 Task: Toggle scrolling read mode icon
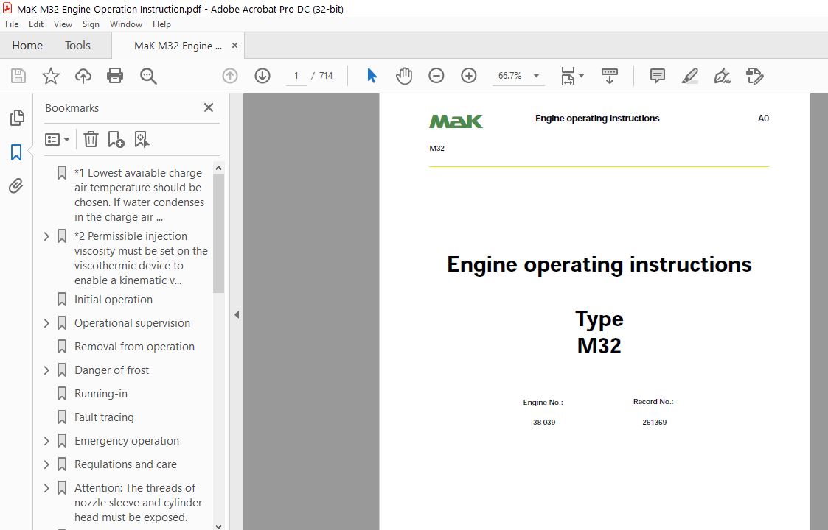(609, 76)
